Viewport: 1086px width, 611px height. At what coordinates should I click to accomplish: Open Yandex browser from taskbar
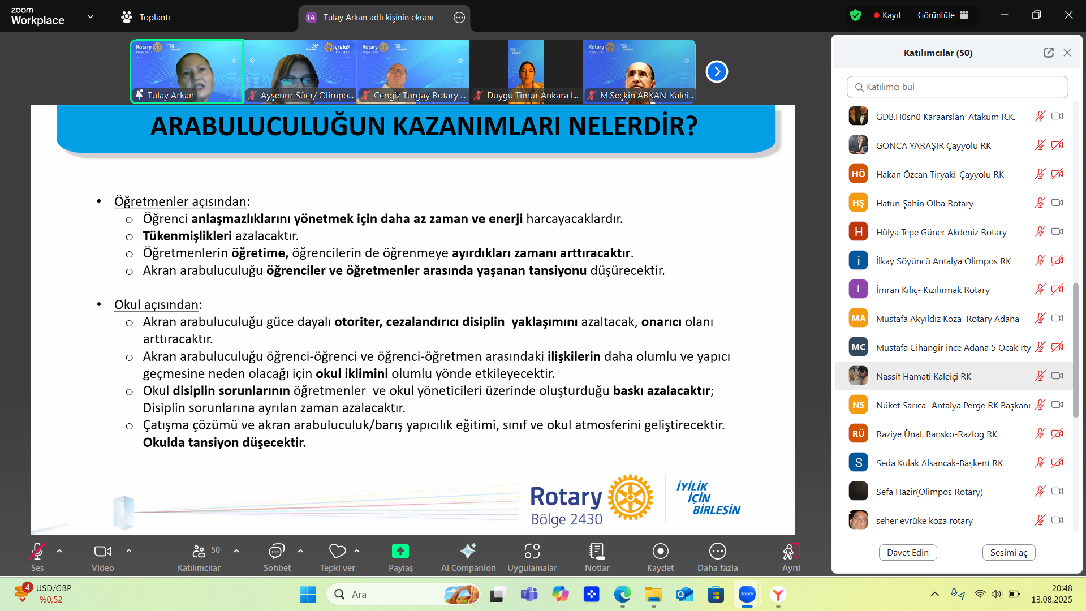point(778,594)
